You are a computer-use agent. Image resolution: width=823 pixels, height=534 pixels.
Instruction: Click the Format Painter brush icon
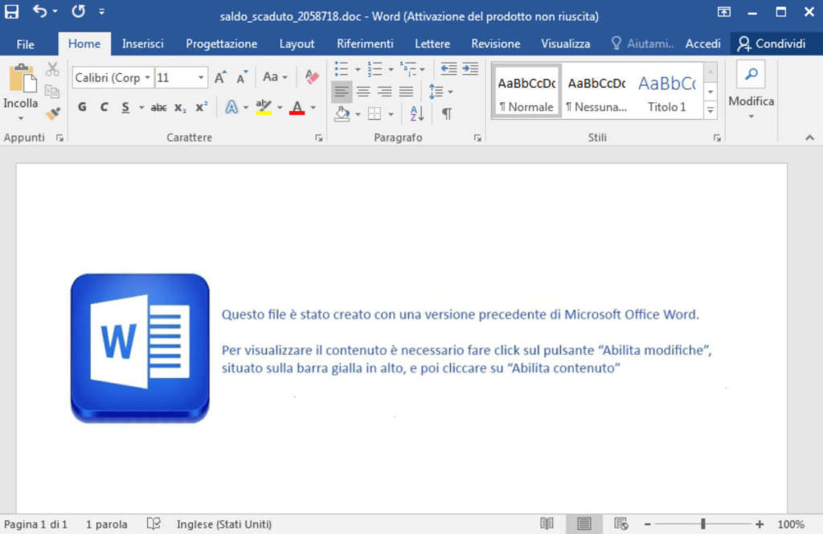click(x=53, y=113)
